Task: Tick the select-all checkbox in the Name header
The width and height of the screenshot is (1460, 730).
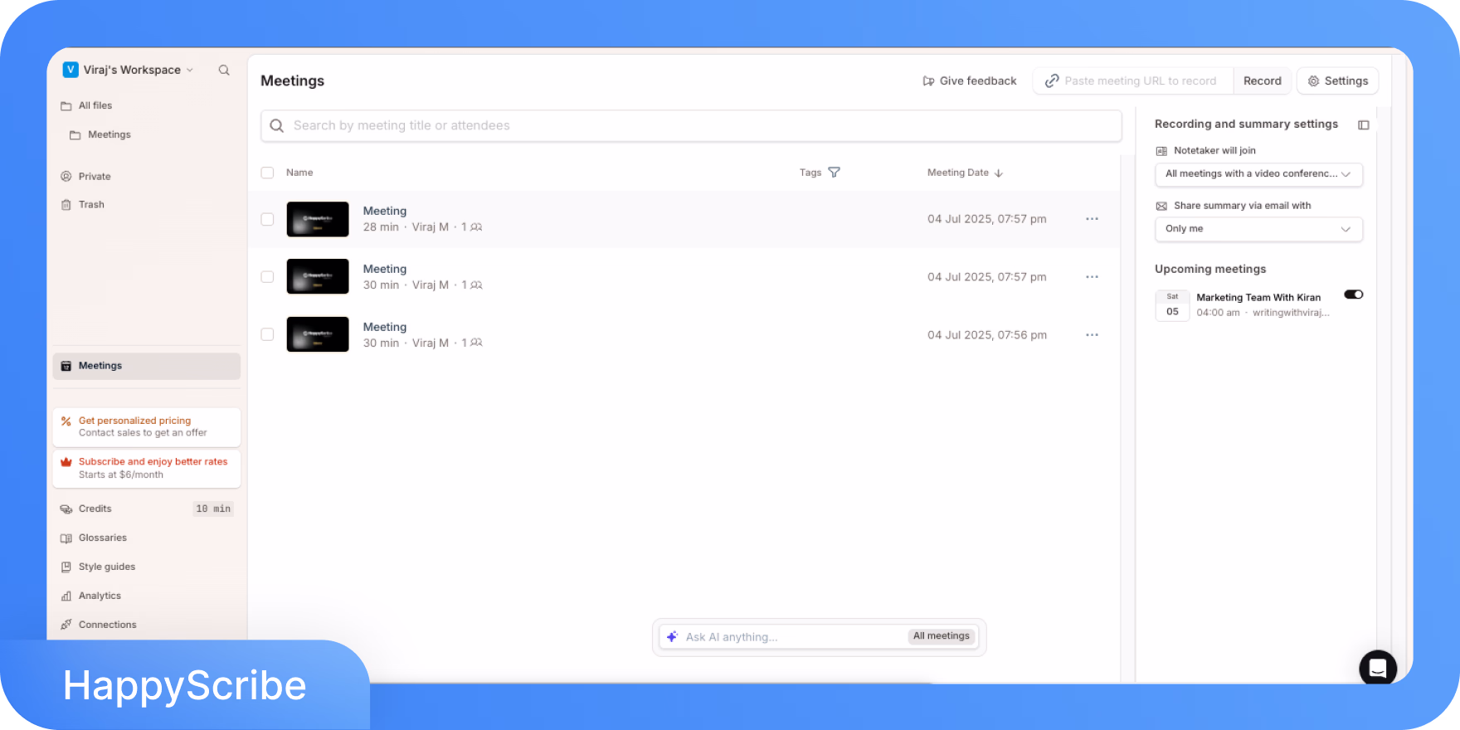Action: (267, 173)
